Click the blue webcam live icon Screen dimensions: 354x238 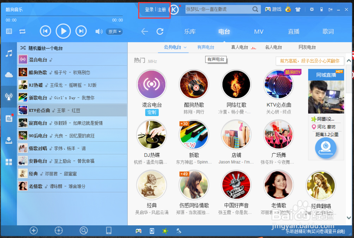pyautogui.click(x=326, y=148)
